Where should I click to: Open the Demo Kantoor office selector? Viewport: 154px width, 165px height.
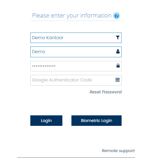click(x=76, y=38)
